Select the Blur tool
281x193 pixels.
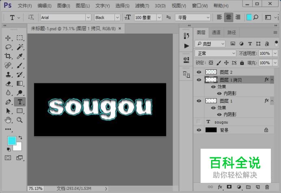(x=8, y=93)
